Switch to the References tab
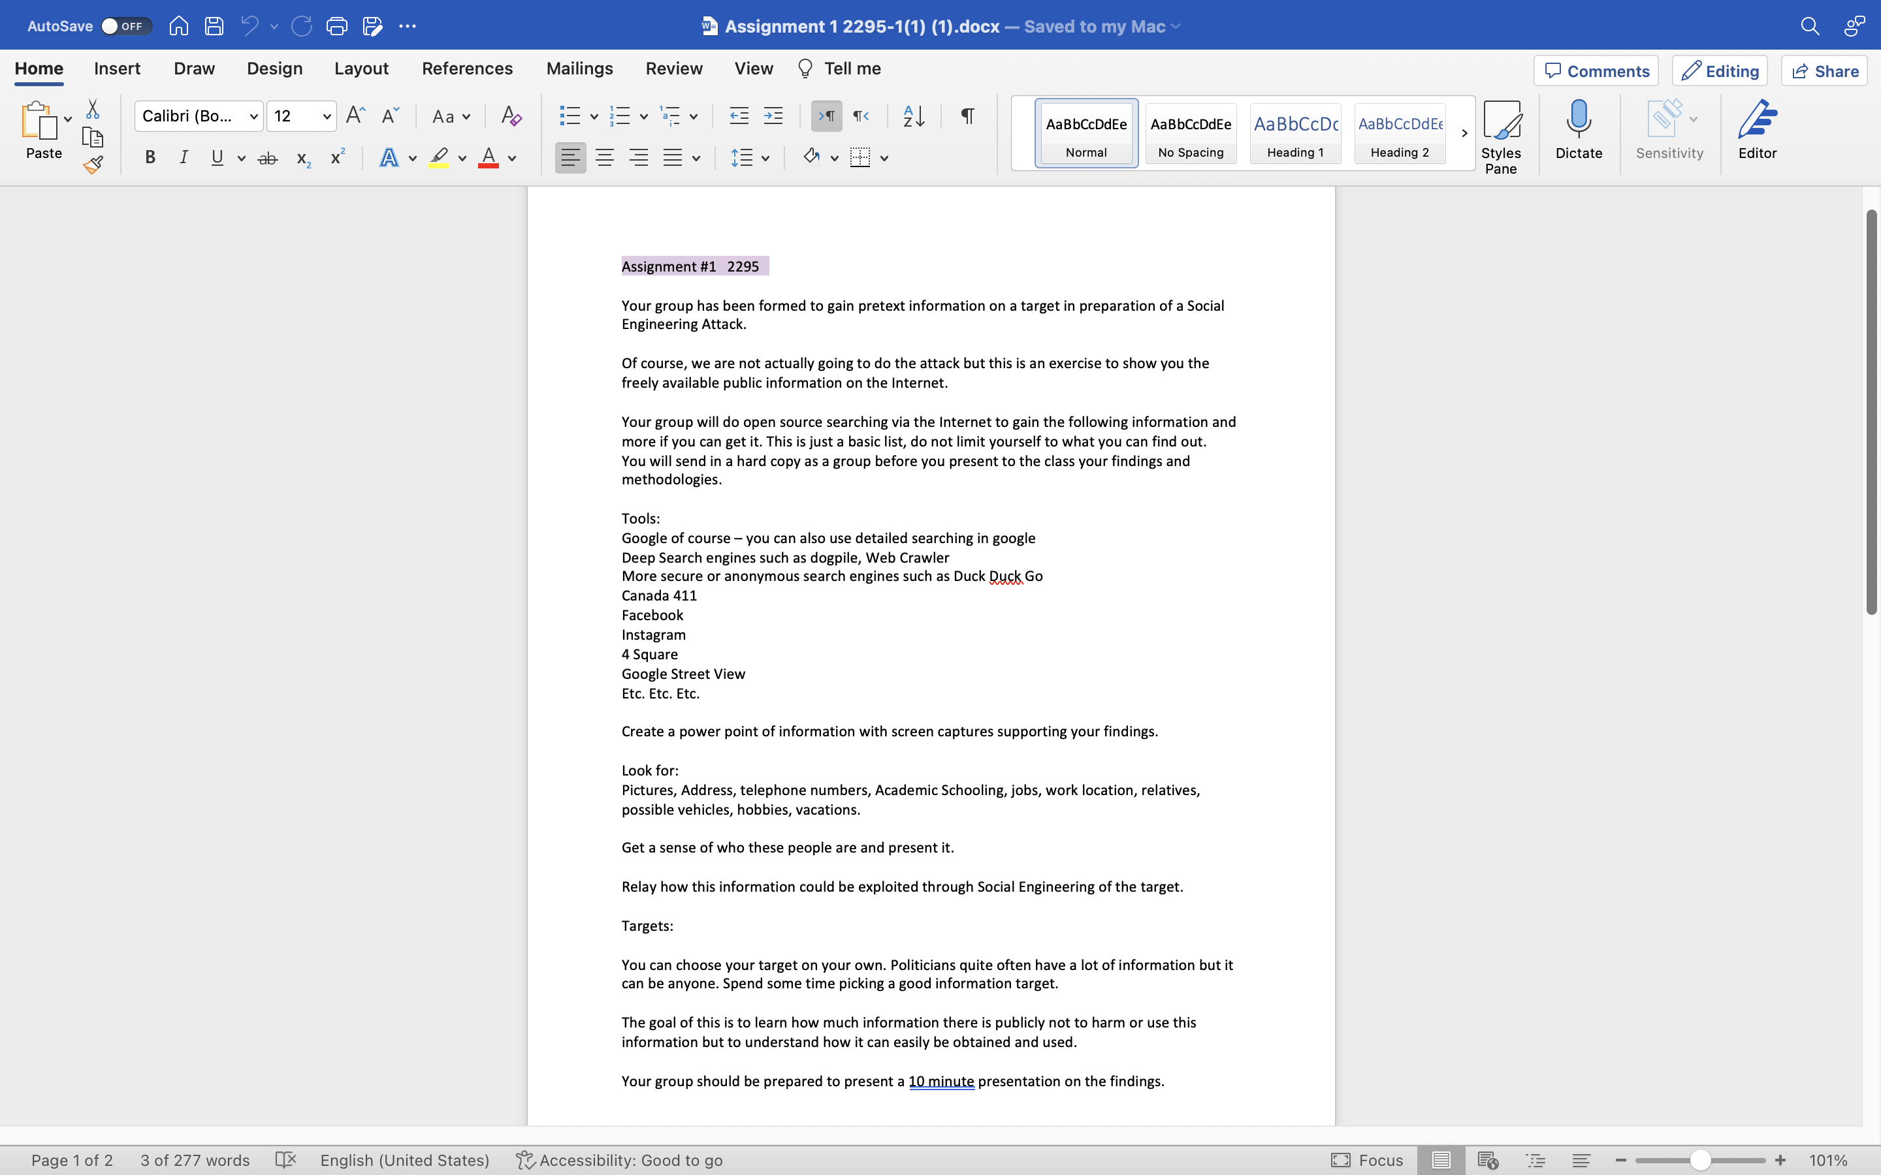This screenshot has height=1175, width=1881. point(466,69)
